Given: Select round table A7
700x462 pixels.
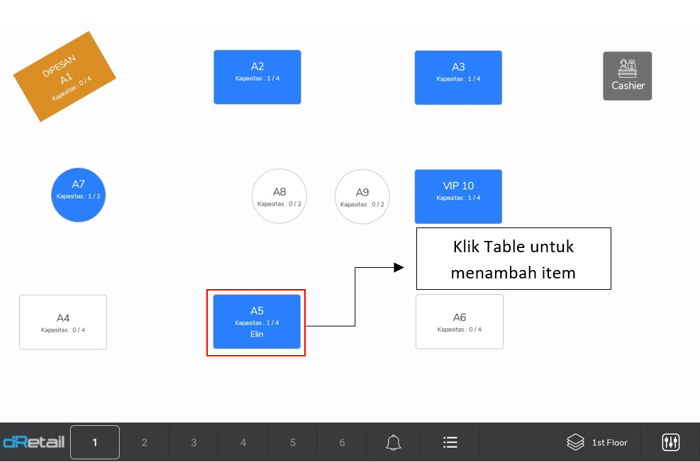Looking at the screenshot, I should pyautogui.click(x=78, y=195).
